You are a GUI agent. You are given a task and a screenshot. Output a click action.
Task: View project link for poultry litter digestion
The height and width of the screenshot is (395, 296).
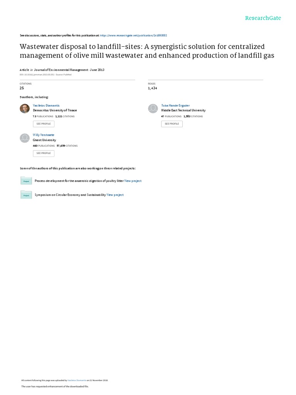tap(133, 181)
